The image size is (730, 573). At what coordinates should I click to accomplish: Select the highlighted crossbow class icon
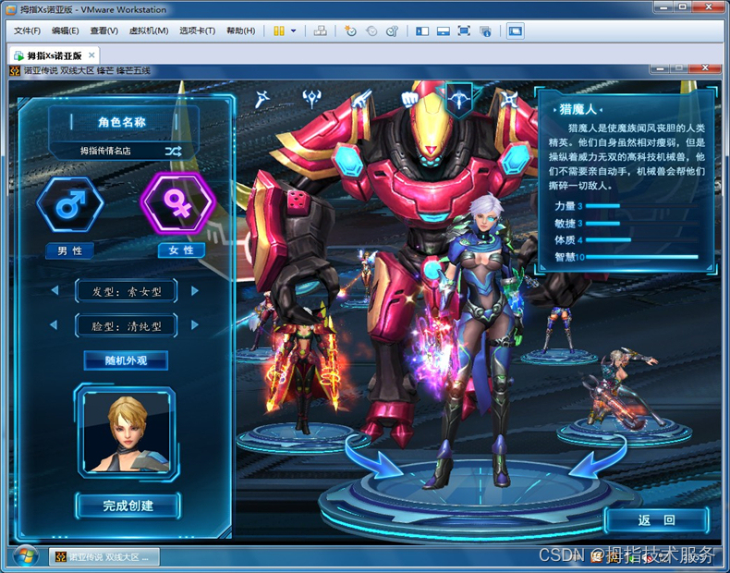[459, 99]
